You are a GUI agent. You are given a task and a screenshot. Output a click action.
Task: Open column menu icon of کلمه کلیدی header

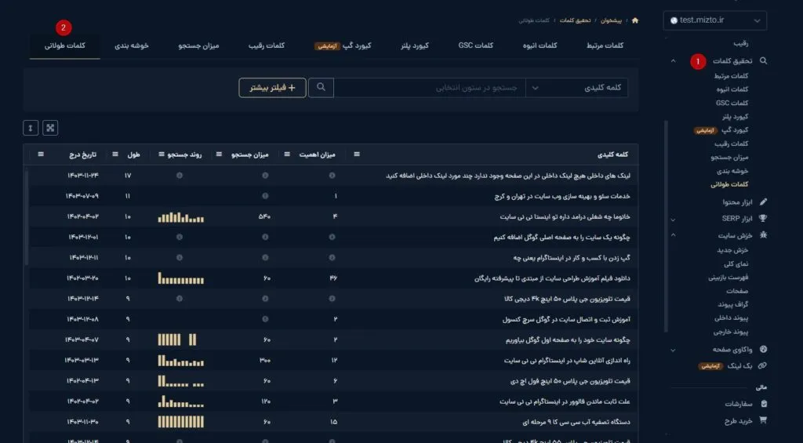click(x=357, y=154)
